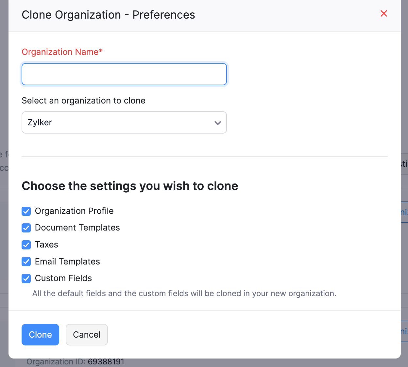Image resolution: width=408 pixels, height=367 pixels.
Task: Close the Clone Organization dialog
Action: (383, 14)
